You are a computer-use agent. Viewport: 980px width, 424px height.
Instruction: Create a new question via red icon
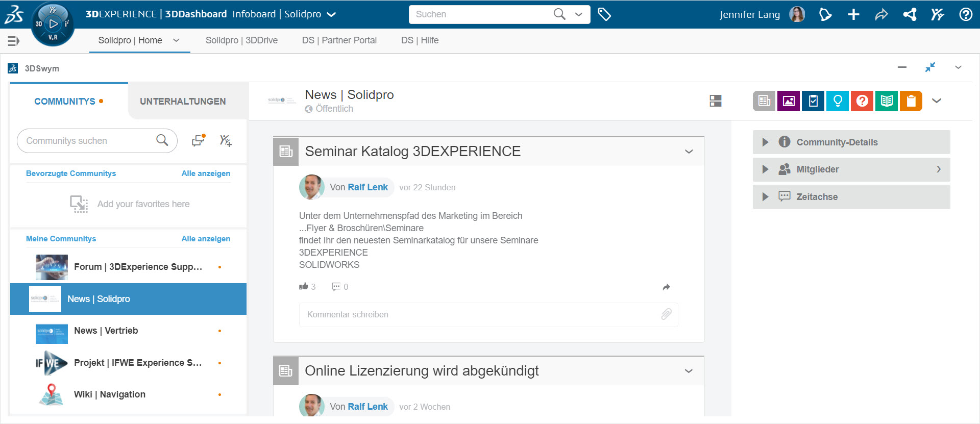862,101
